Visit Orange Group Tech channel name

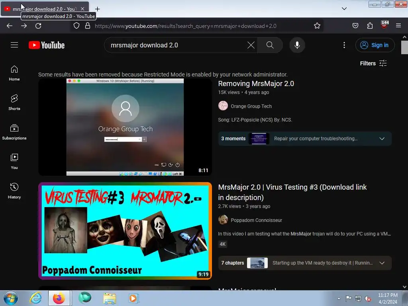[x=251, y=106]
